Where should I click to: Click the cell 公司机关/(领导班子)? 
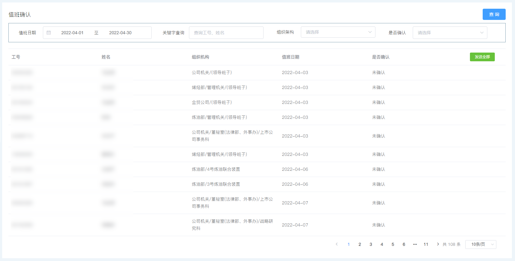pos(212,72)
